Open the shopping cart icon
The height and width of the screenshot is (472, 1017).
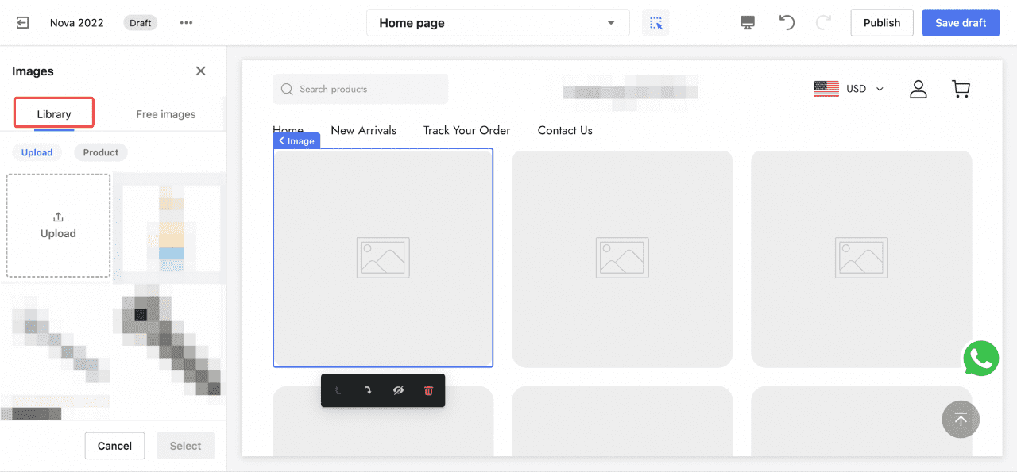961,89
